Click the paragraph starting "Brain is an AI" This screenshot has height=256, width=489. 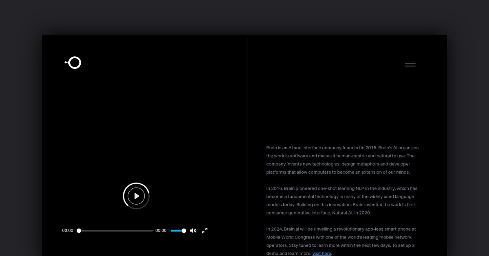[342, 160]
